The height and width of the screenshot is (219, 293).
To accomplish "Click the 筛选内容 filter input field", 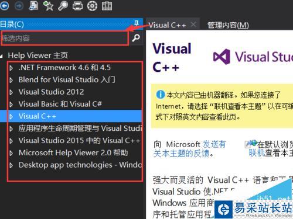I will (x=64, y=38).
